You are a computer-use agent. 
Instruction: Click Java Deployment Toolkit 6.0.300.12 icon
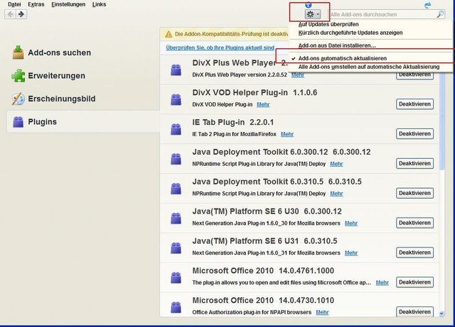tap(176, 159)
